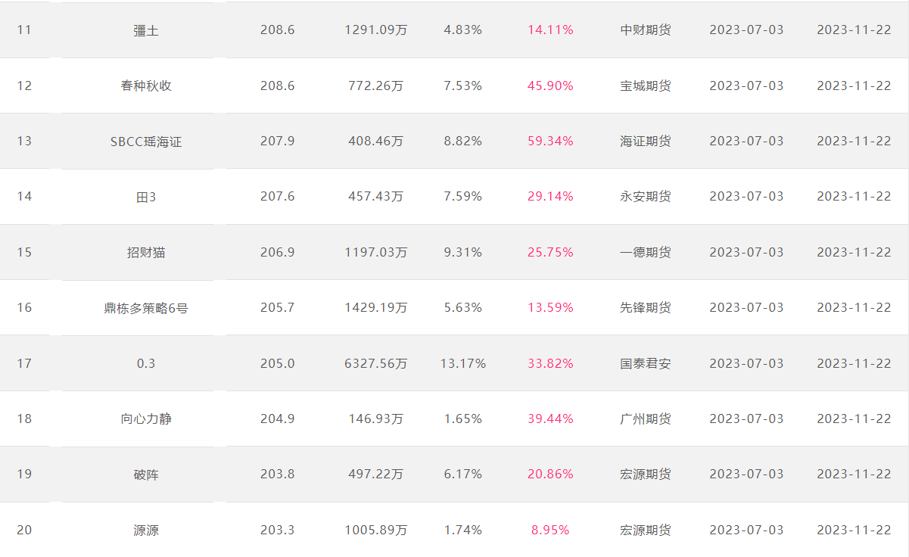Select the 国泰君安 broker entry
The image size is (909, 557).
click(x=646, y=363)
